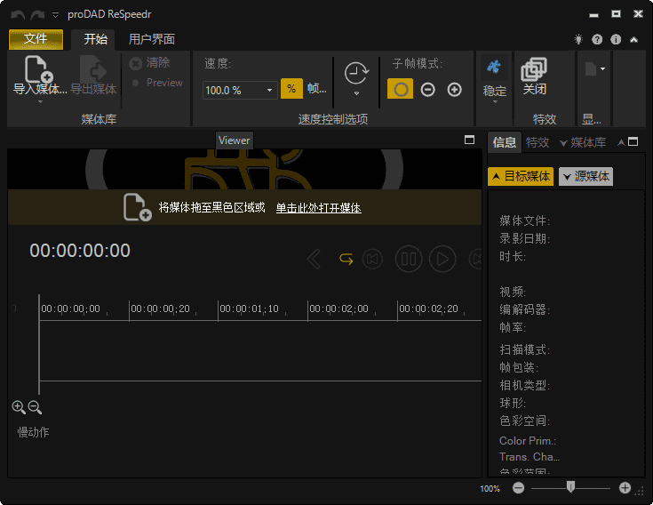This screenshot has width=653, height=505.
Task: Click the 稳定 stabilize icon
Action: coord(494,68)
